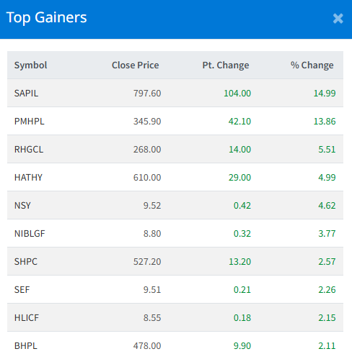The height and width of the screenshot is (354, 352).
Task: Open the SHPC symbol
Action: pos(26,261)
